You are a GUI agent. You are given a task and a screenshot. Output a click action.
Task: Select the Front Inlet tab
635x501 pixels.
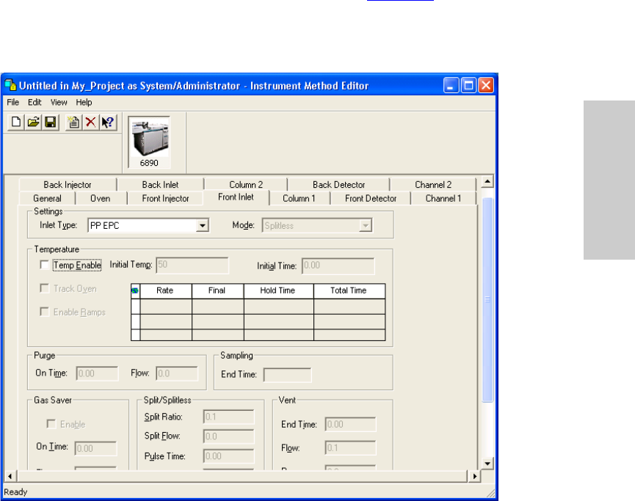[236, 197]
